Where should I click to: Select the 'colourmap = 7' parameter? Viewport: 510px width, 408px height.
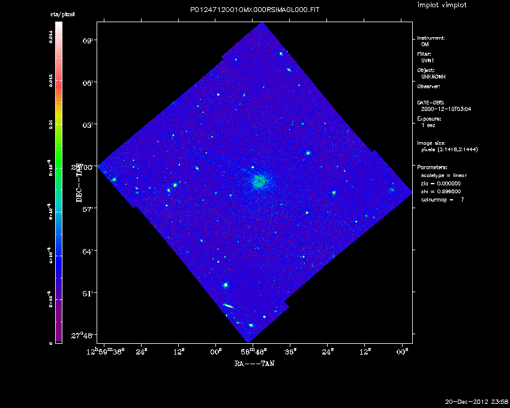click(443, 200)
